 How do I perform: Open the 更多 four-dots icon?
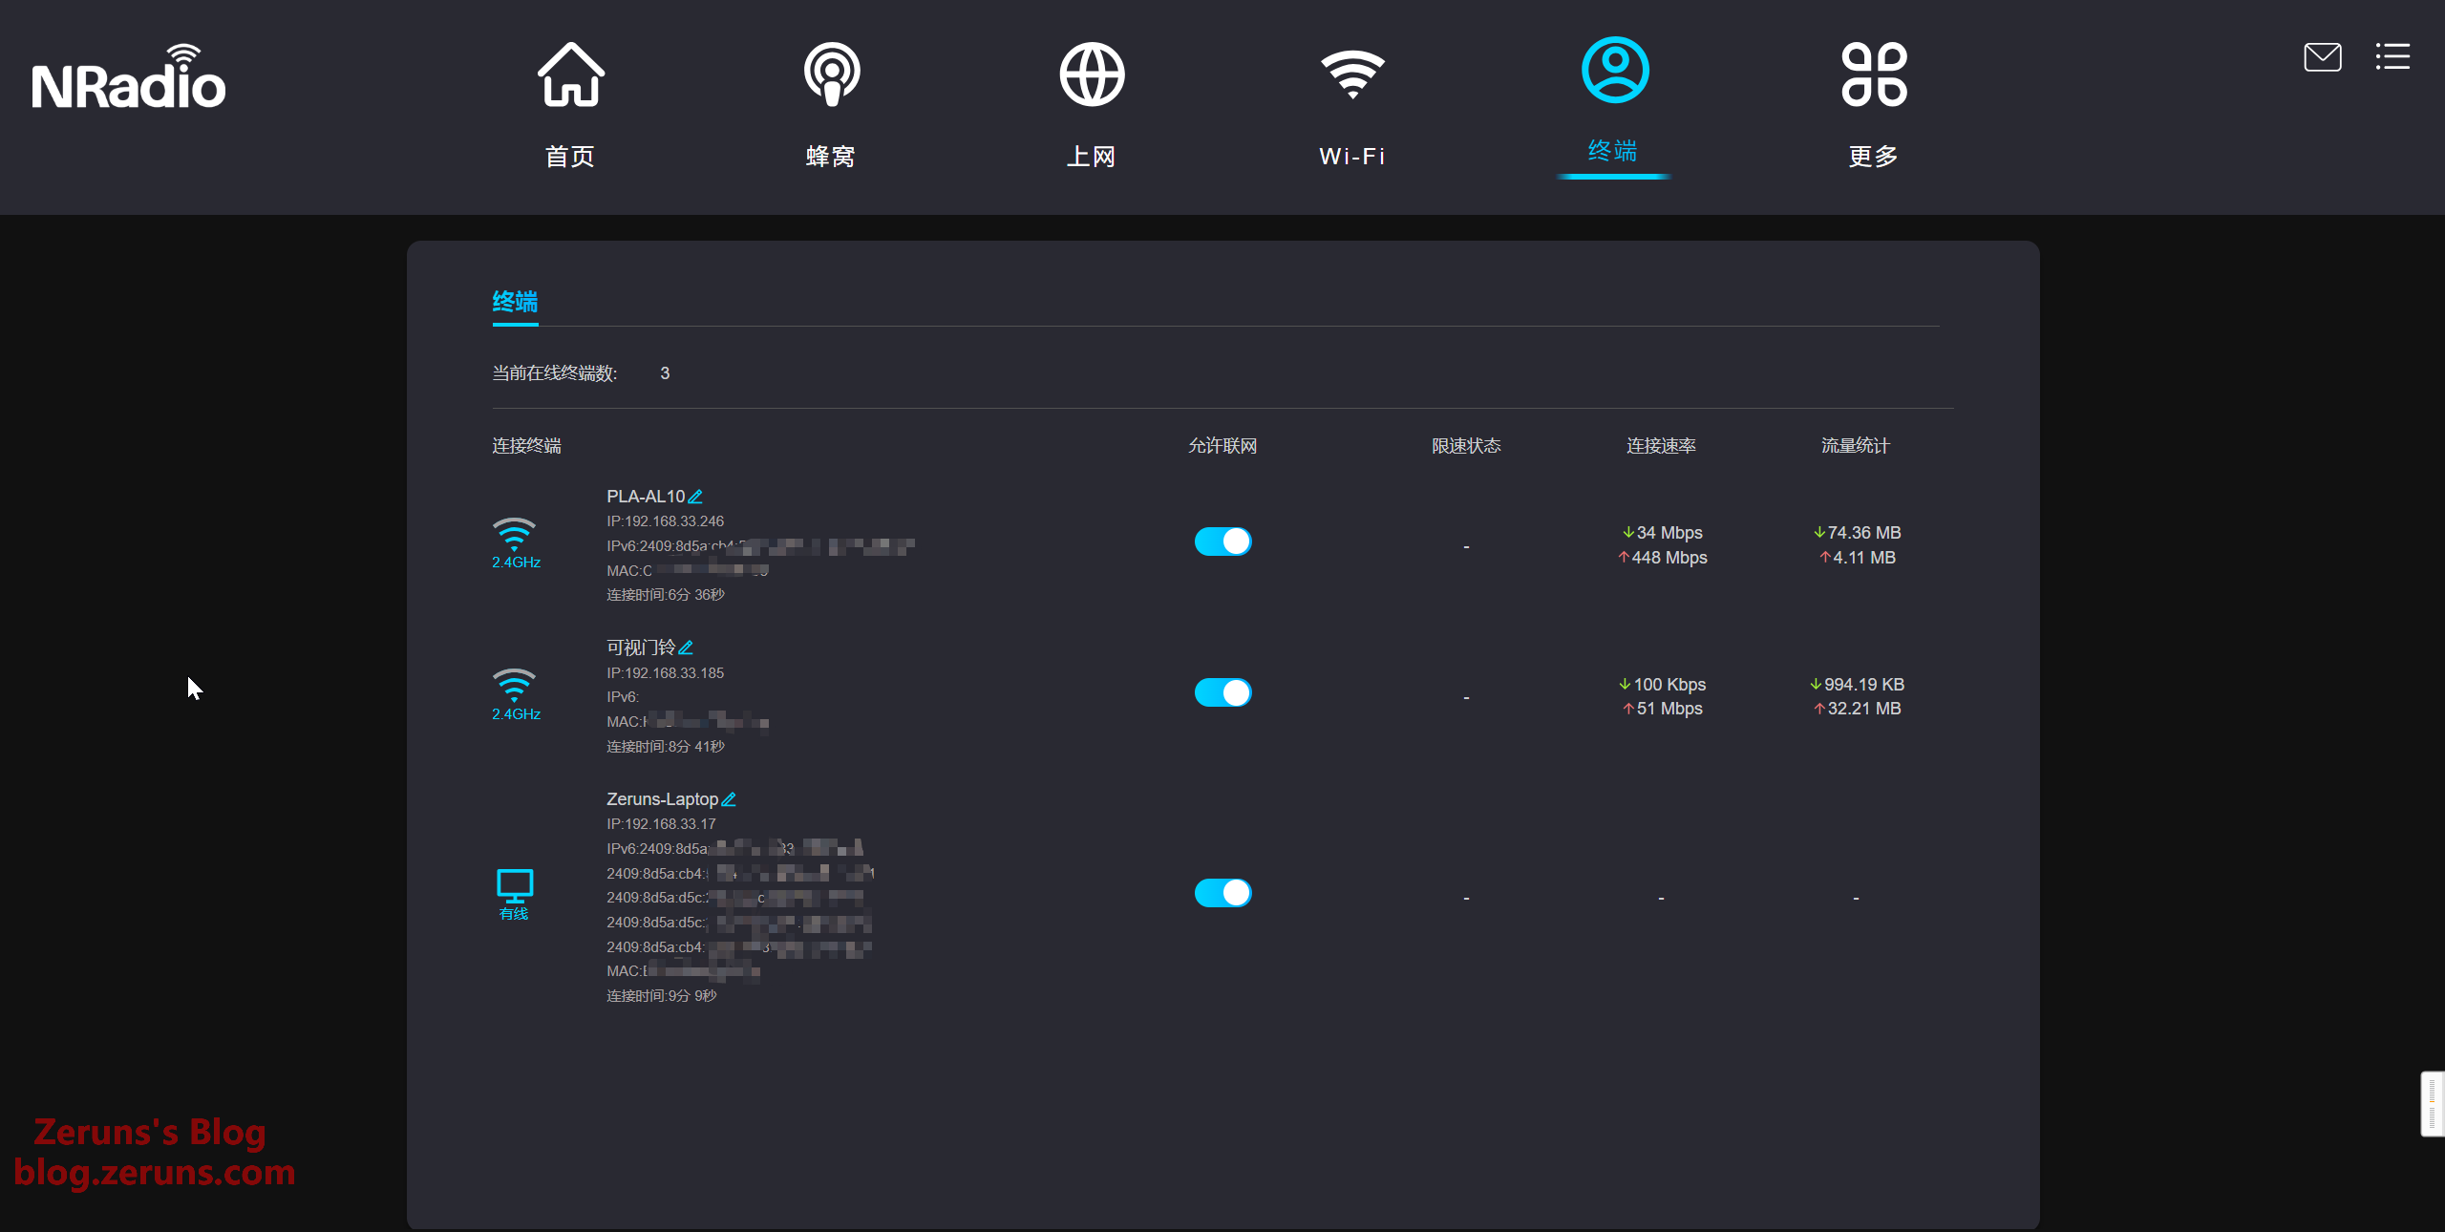(1874, 75)
